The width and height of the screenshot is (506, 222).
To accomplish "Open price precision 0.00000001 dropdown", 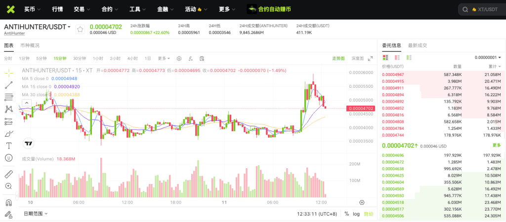I will point(488,57).
